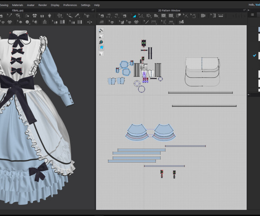
Task: Pop out the 2D Pattern Window
Action: click(x=244, y=10)
